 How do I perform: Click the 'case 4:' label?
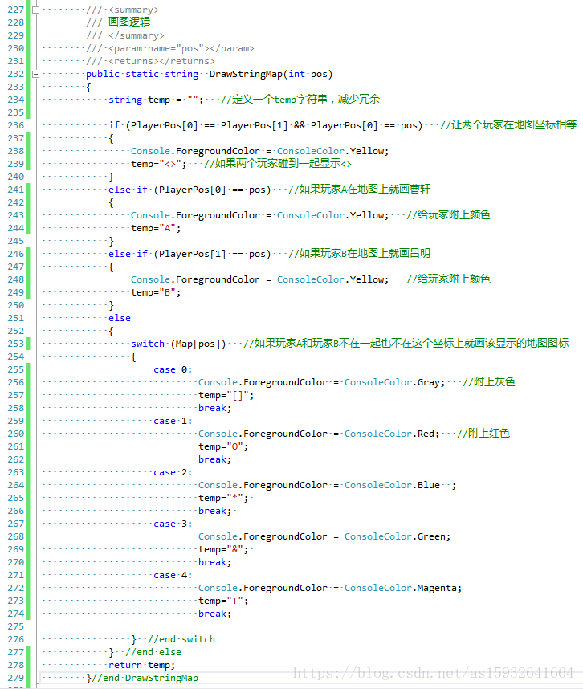[173, 575]
